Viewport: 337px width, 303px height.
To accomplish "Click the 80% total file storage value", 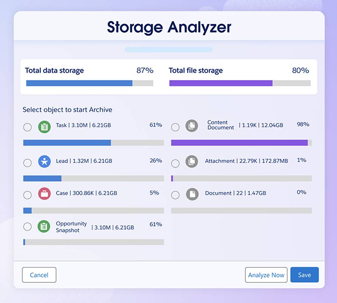I will [x=300, y=71].
